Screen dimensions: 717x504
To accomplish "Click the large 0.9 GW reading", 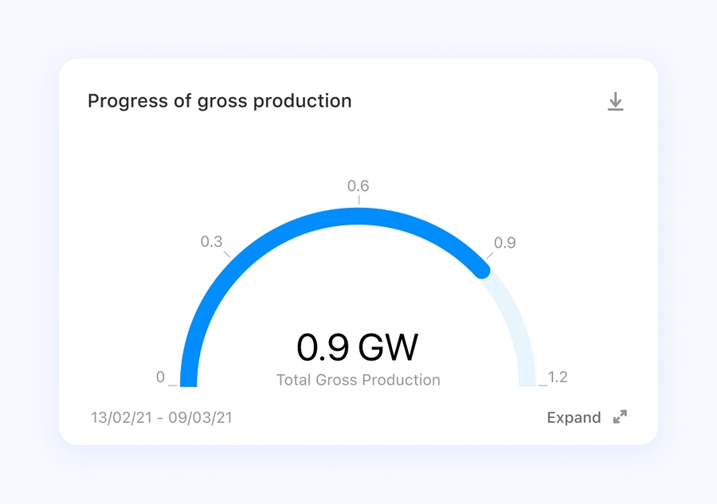I will click(358, 347).
